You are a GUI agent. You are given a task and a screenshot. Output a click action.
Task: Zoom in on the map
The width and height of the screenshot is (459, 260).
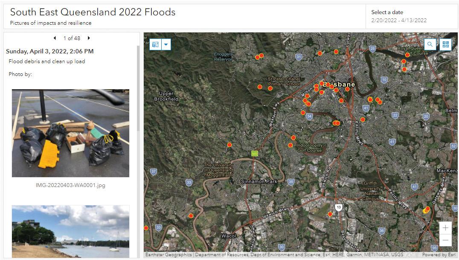(x=445, y=228)
